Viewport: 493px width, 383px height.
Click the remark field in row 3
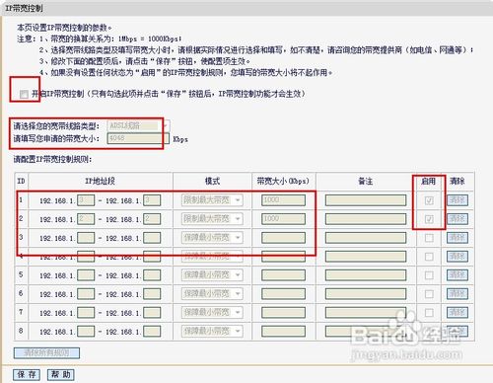366,238
